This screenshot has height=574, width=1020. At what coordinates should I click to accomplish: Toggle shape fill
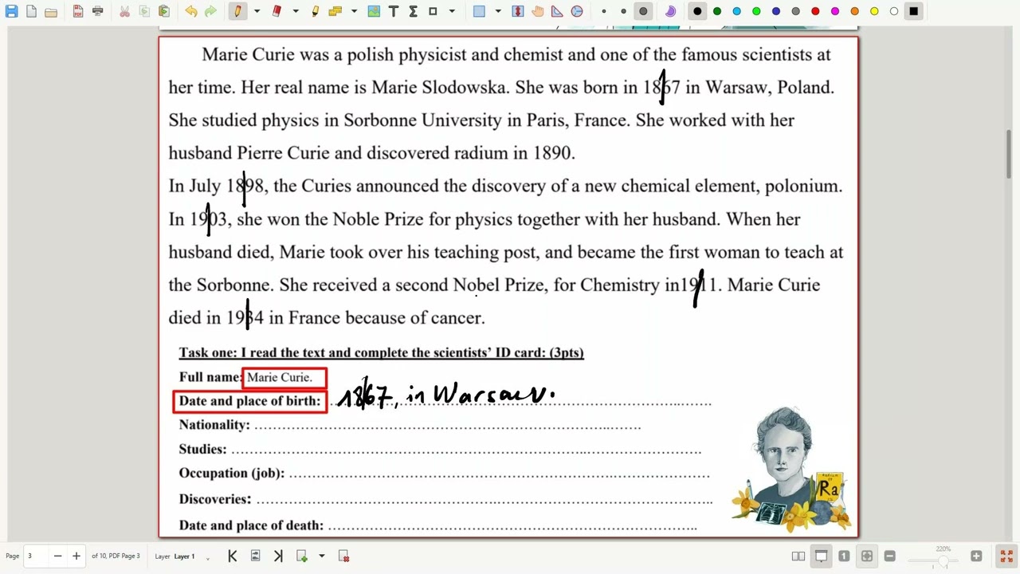click(x=670, y=11)
